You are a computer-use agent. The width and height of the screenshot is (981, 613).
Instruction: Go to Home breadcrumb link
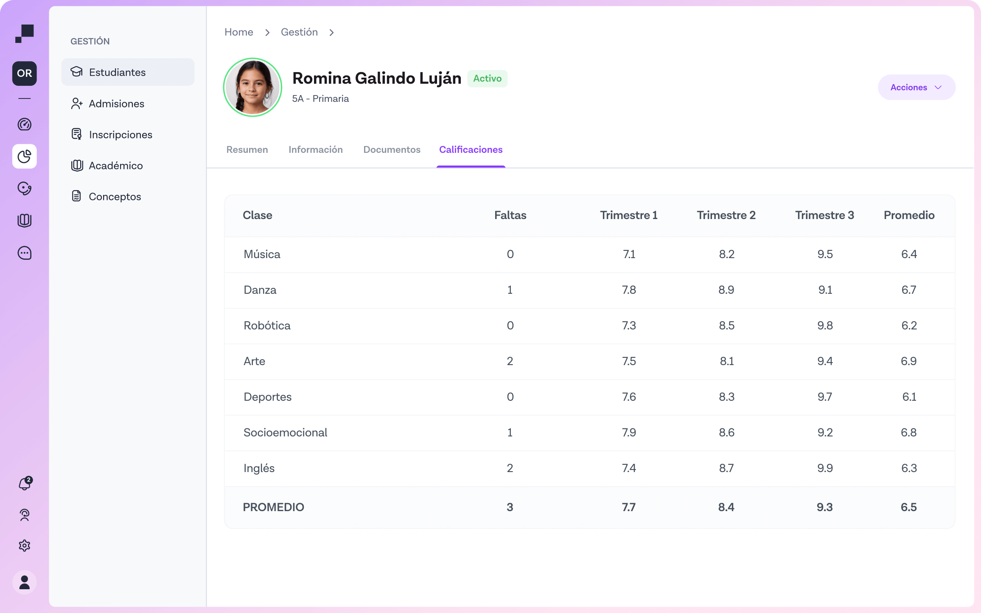(x=238, y=32)
